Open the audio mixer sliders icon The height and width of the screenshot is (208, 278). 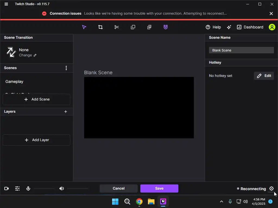17,188
